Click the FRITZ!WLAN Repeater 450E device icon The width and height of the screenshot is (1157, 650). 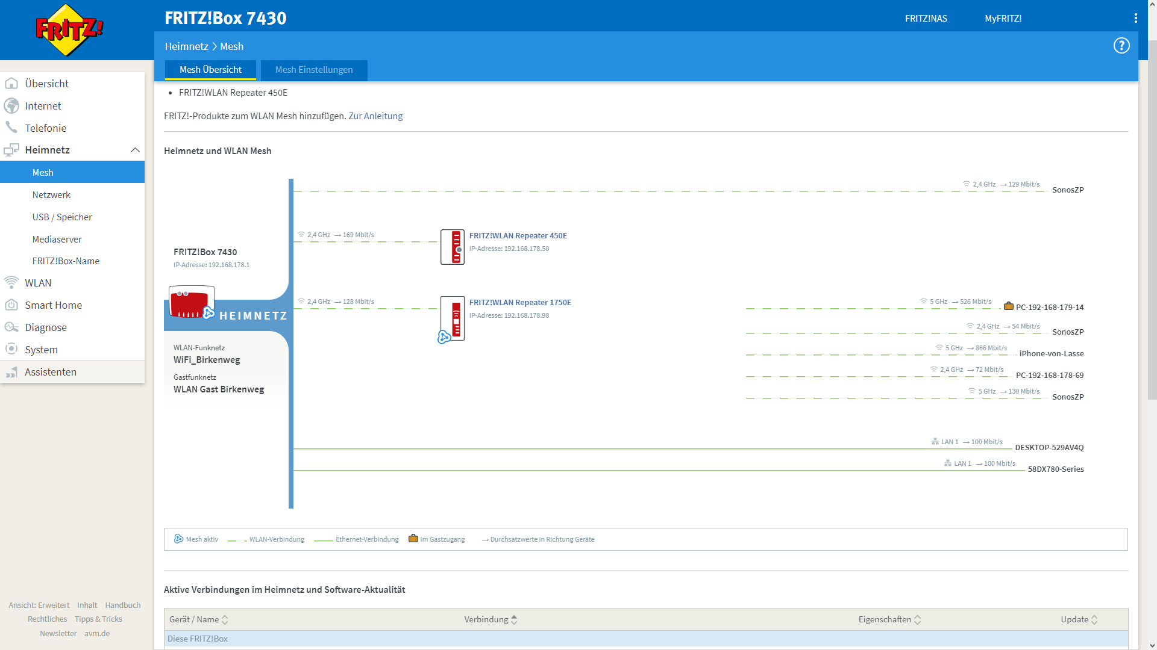452,247
